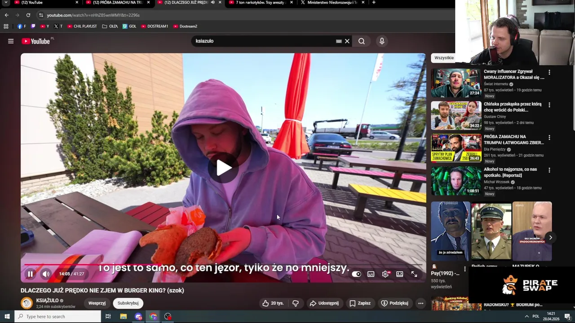Toggle autoplay switch in player
This screenshot has height=323, width=575.
(x=356, y=274)
